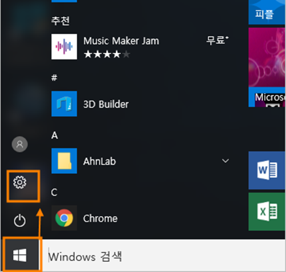Viewport: 286px width, 272px height.
Task: Jump via the letter A header
Action: point(54,135)
